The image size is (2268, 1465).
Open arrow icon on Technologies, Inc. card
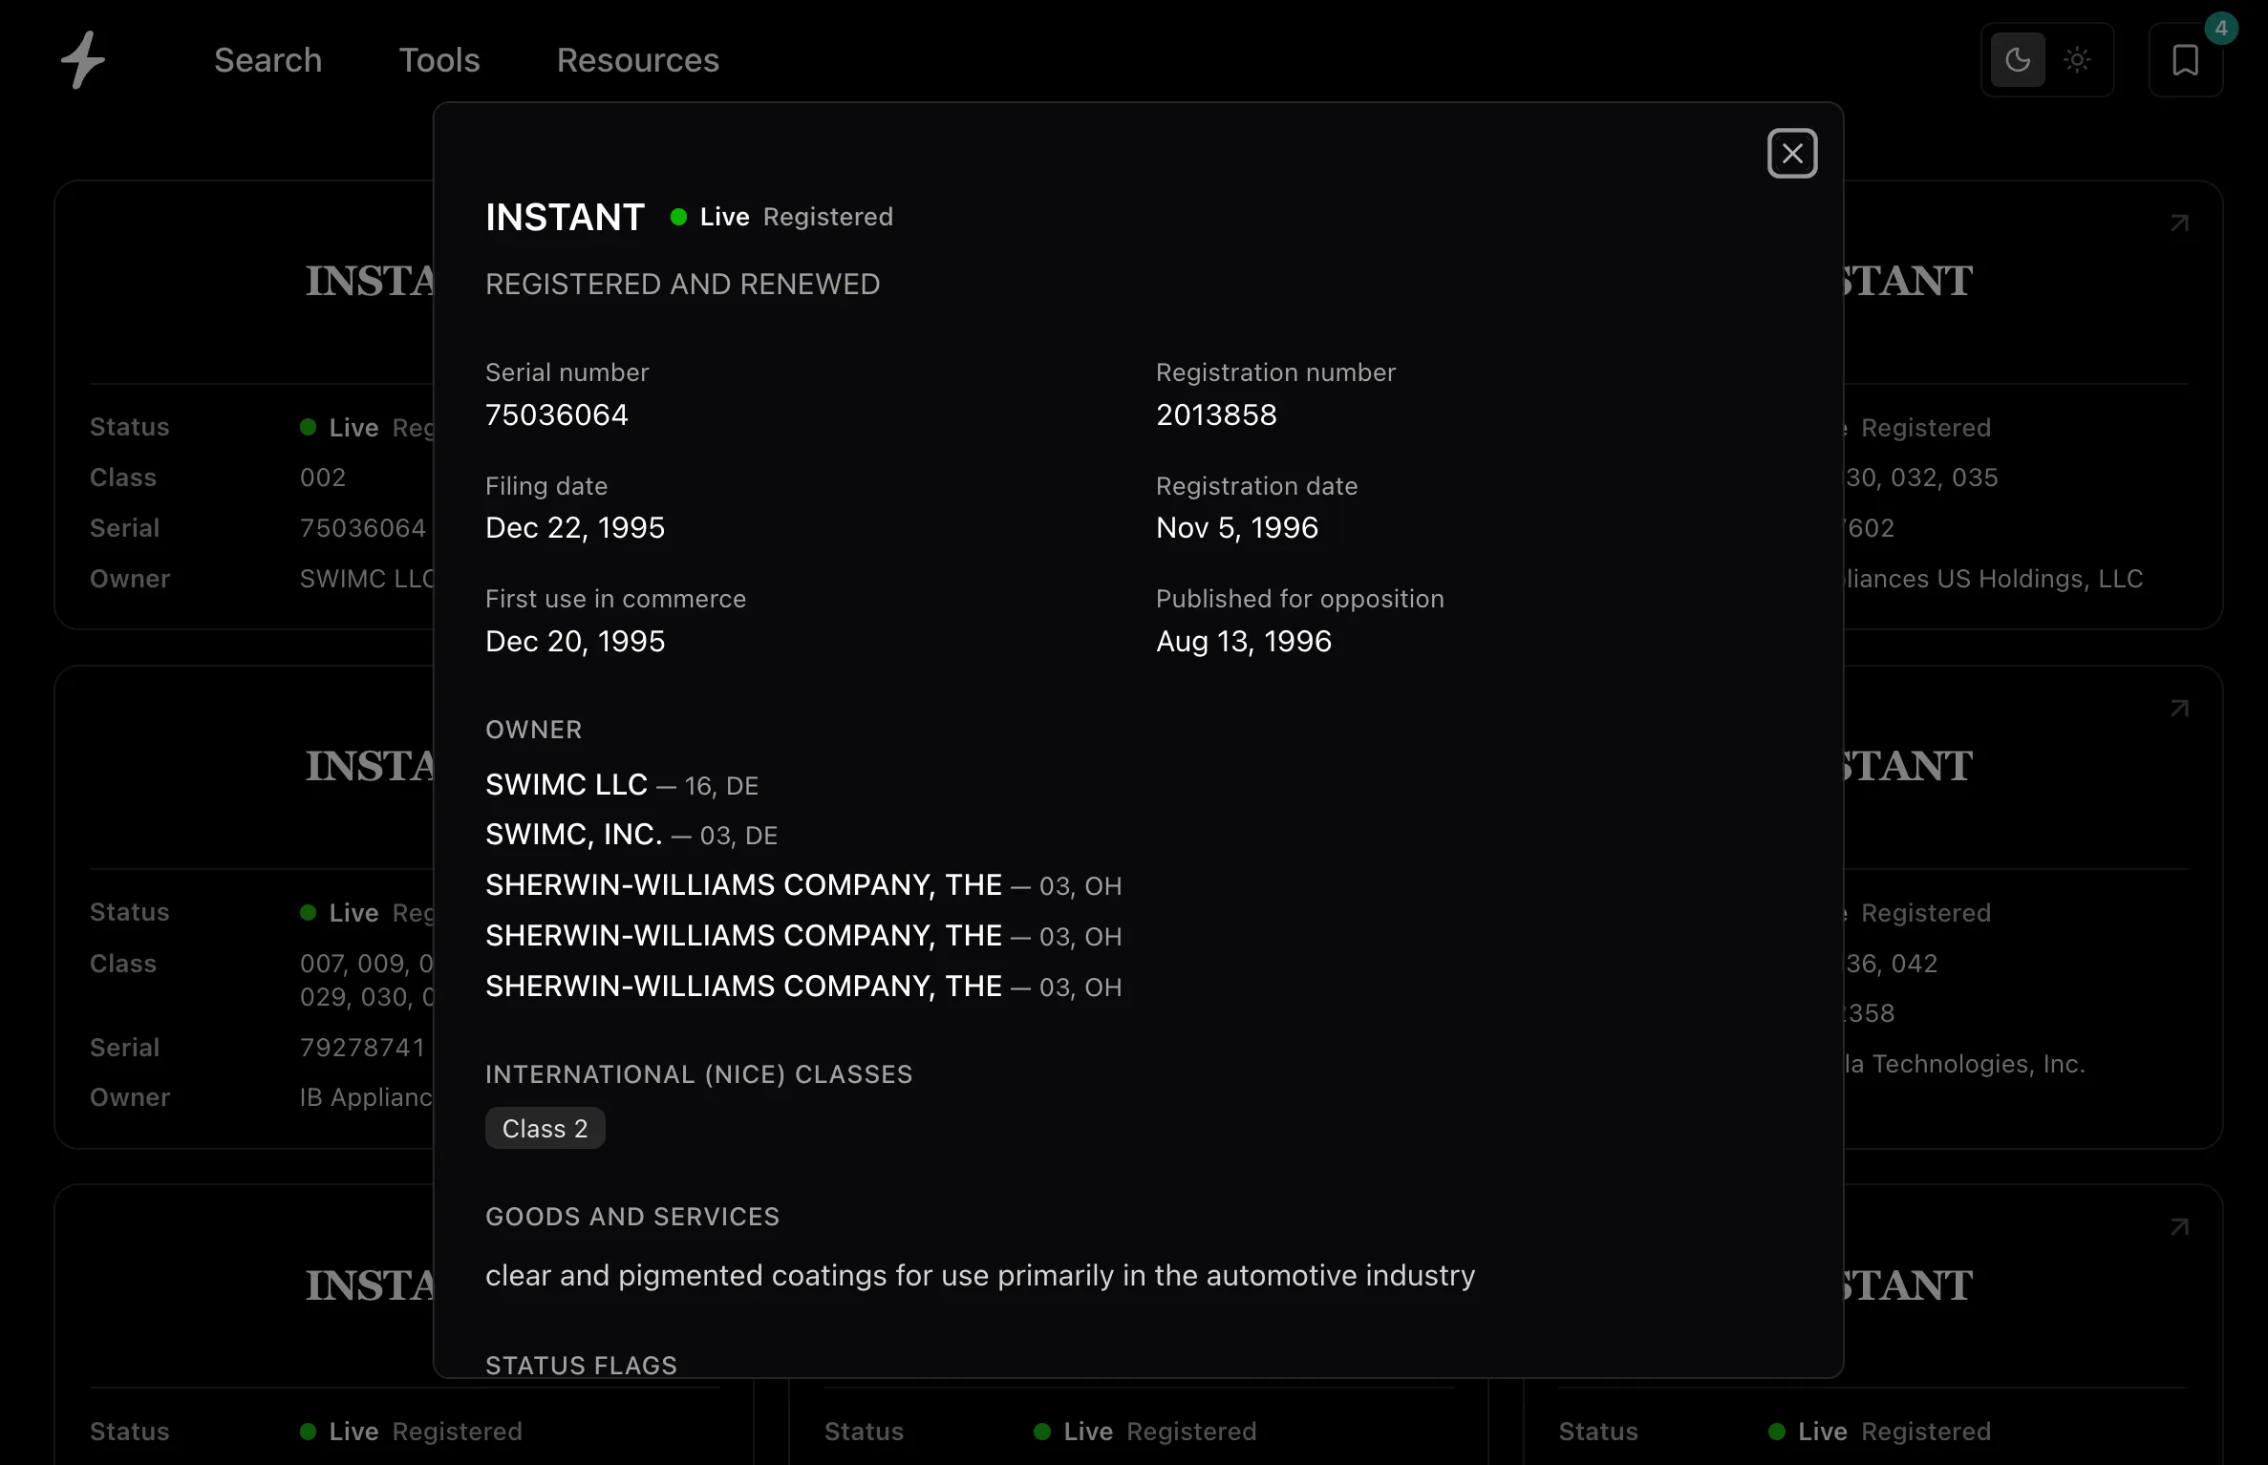point(2179,708)
